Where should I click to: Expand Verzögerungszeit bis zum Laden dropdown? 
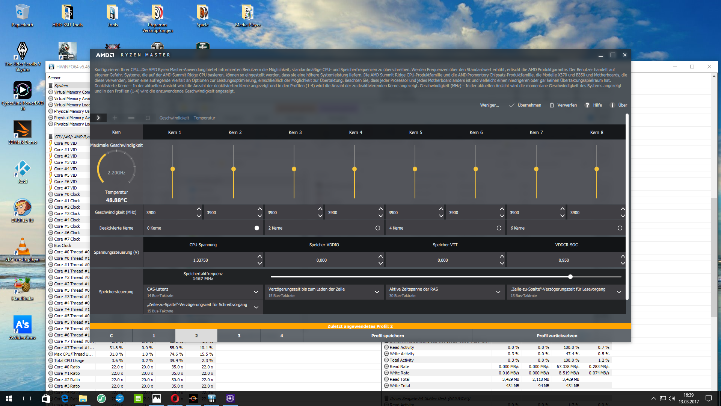click(377, 292)
